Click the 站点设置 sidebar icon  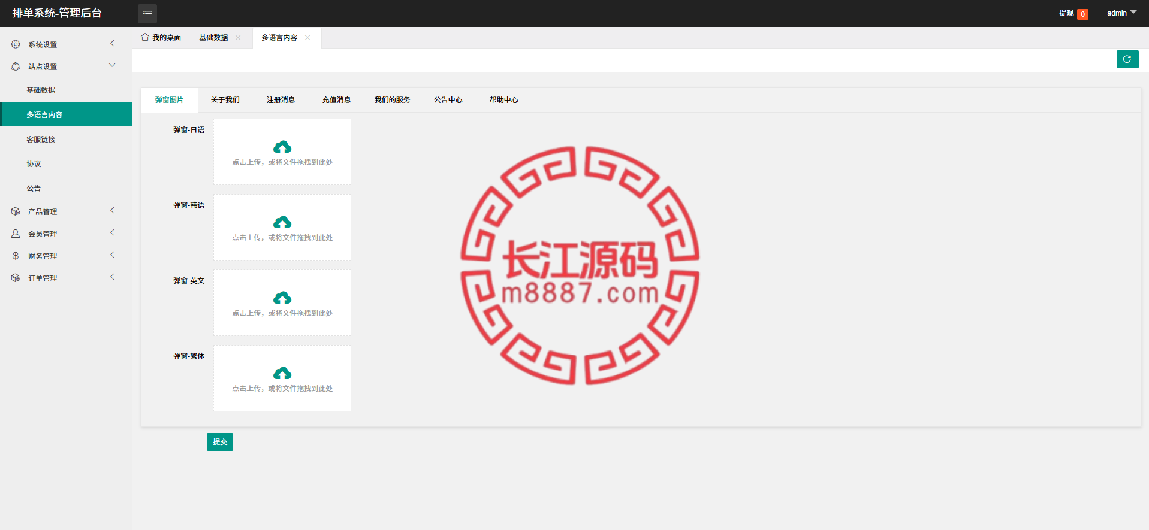pyautogui.click(x=16, y=66)
